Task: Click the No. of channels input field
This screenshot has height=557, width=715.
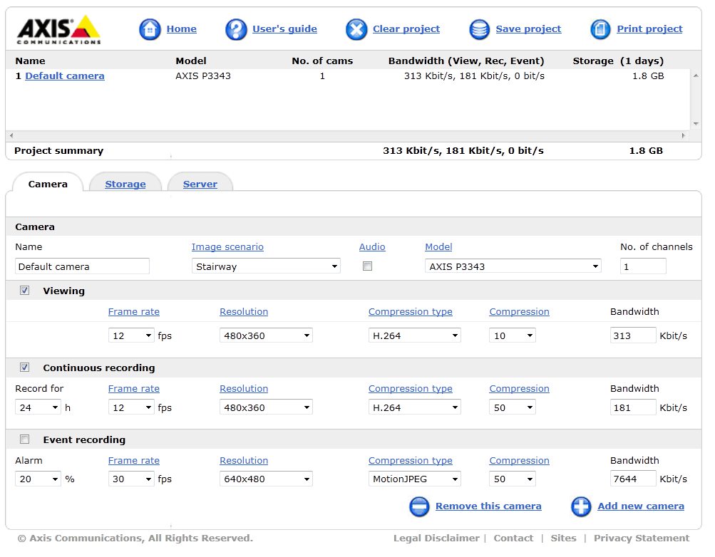Action: (643, 266)
